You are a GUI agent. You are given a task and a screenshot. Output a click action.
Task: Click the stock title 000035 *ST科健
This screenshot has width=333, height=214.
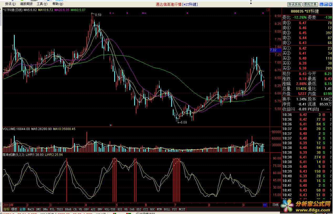click(x=305, y=11)
